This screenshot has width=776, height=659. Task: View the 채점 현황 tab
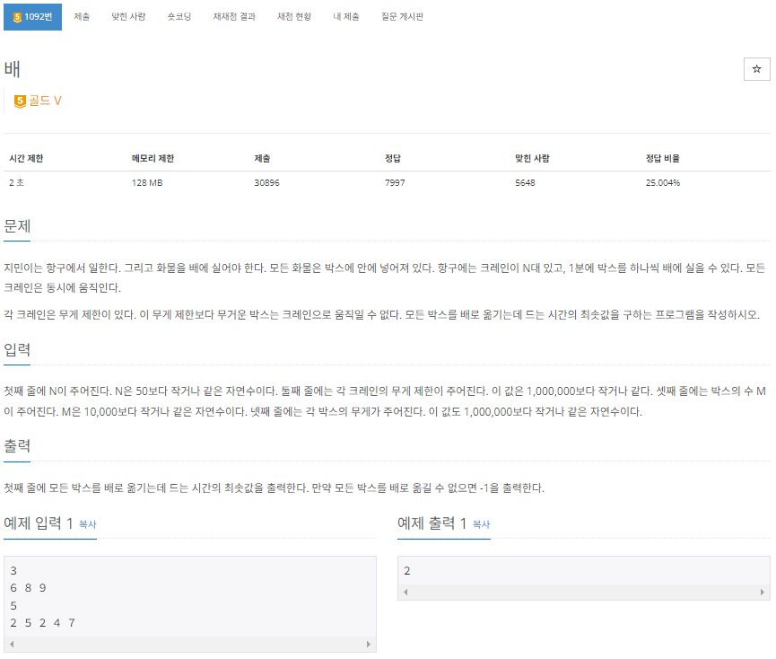pyautogui.click(x=294, y=17)
